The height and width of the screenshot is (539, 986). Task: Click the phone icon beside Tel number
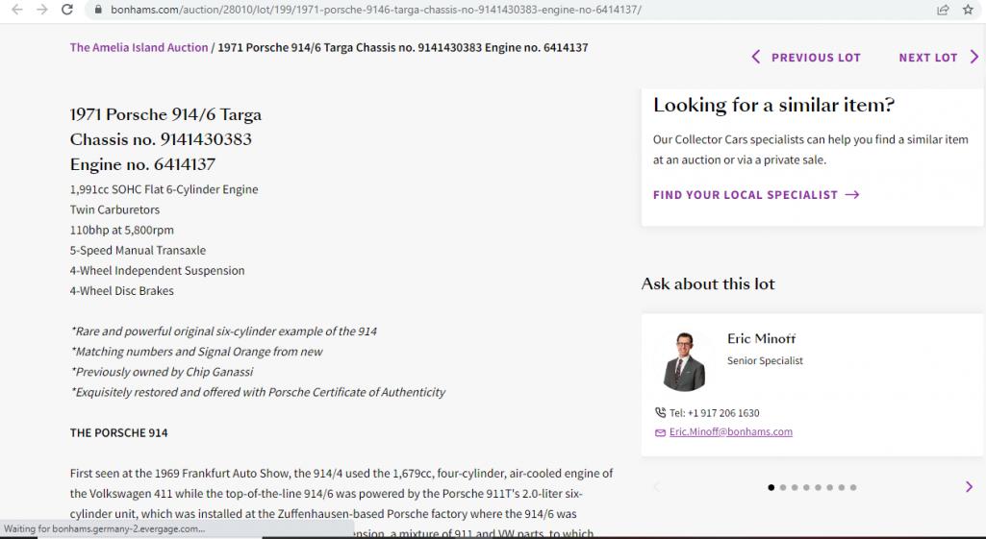(x=660, y=413)
